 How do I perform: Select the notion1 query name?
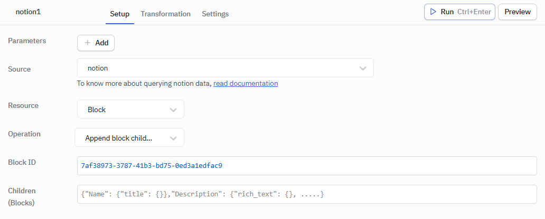click(x=28, y=11)
